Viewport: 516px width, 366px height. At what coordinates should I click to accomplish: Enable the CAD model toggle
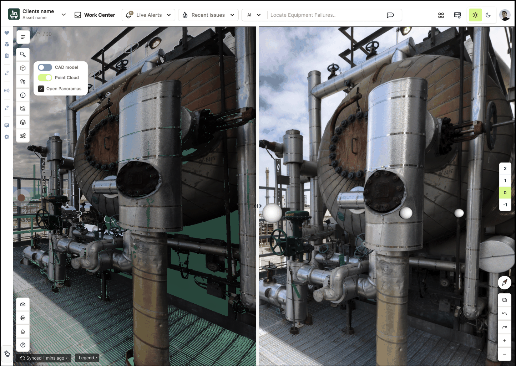coord(45,67)
